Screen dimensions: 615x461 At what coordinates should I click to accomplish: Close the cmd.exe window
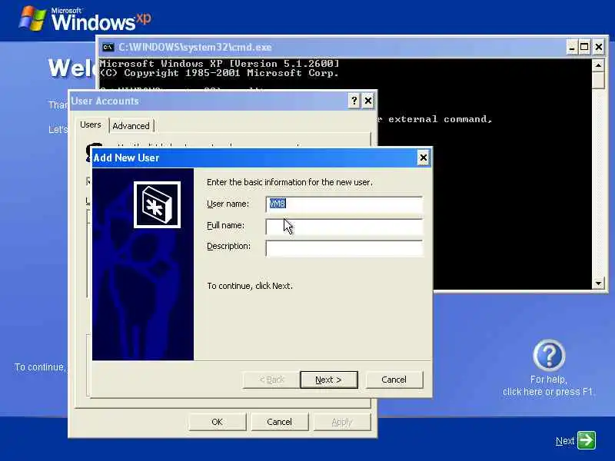click(x=599, y=48)
